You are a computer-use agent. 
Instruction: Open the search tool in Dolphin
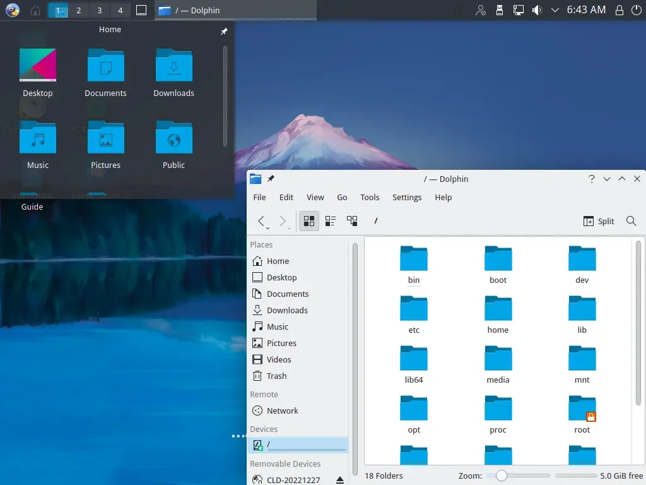click(x=631, y=221)
